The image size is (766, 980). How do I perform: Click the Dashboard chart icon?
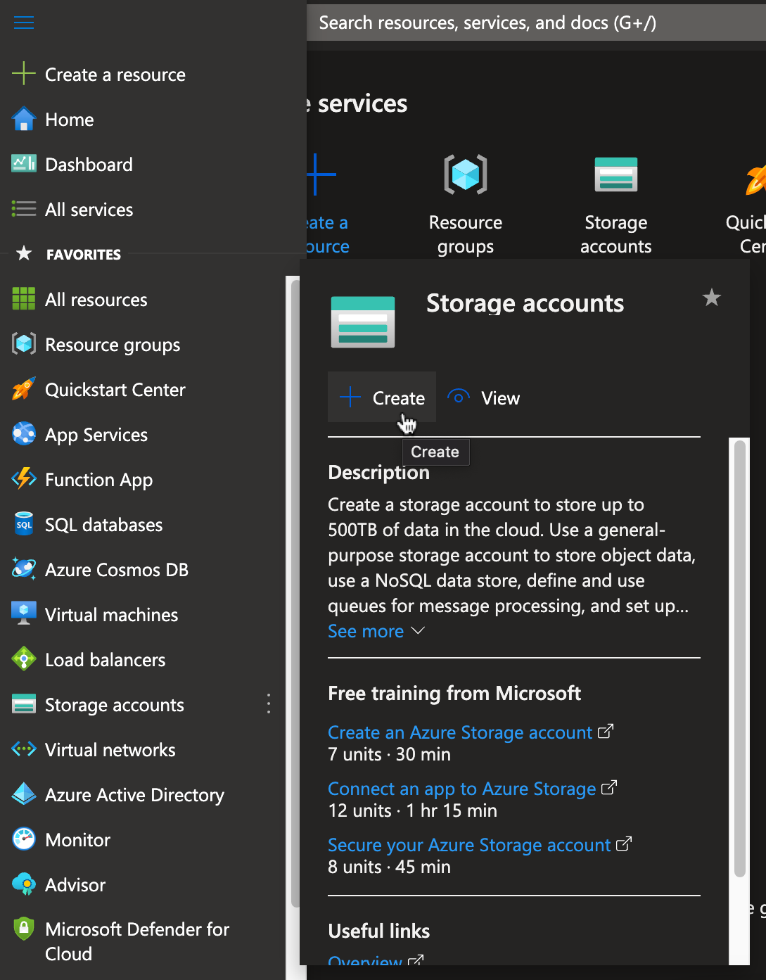point(24,164)
